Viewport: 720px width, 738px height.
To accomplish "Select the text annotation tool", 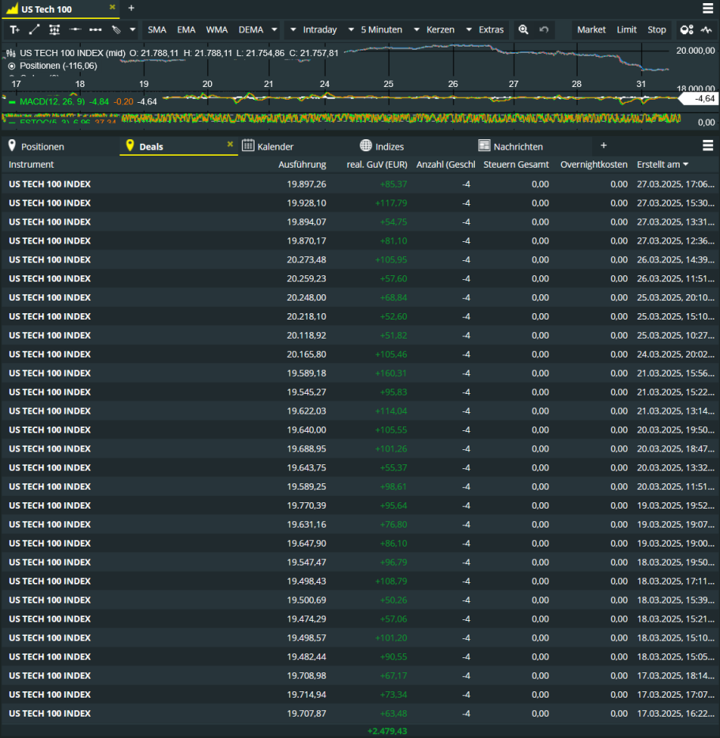I will 14,29.
